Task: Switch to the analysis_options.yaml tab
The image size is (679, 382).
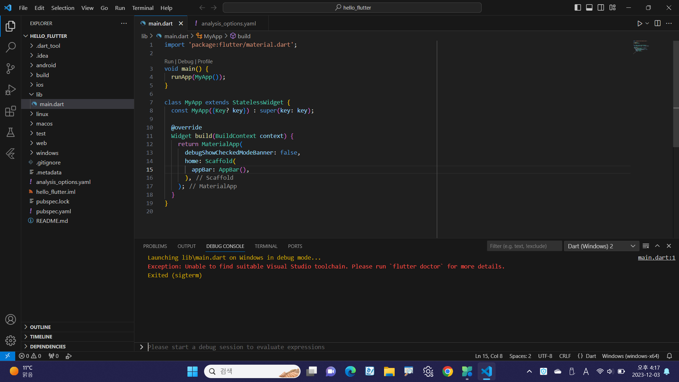Action: click(228, 23)
